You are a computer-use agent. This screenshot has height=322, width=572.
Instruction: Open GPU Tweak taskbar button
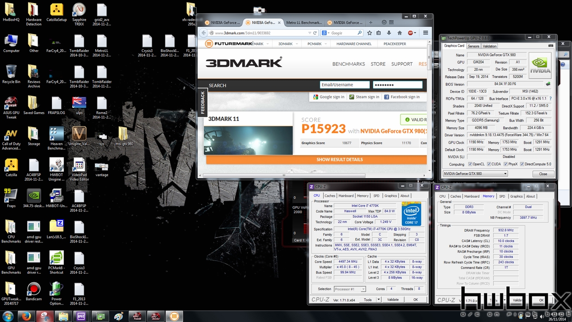(x=138, y=316)
